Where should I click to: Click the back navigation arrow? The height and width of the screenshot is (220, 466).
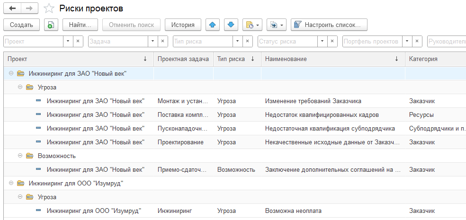(x=12, y=9)
